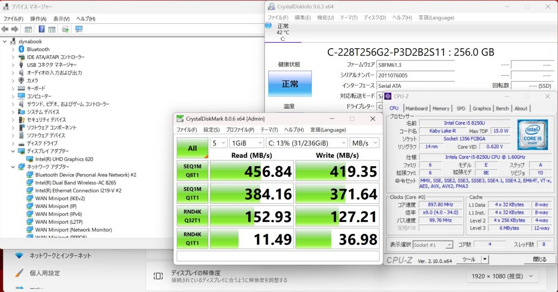
Task: Click the display resolution icon in Settings
Action: pyautogui.click(x=158, y=276)
